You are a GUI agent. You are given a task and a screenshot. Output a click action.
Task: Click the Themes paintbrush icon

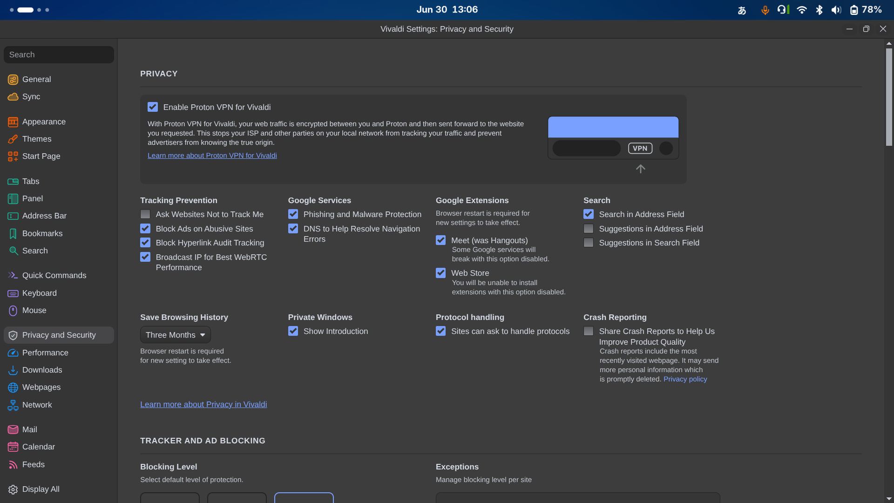click(x=13, y=139)
